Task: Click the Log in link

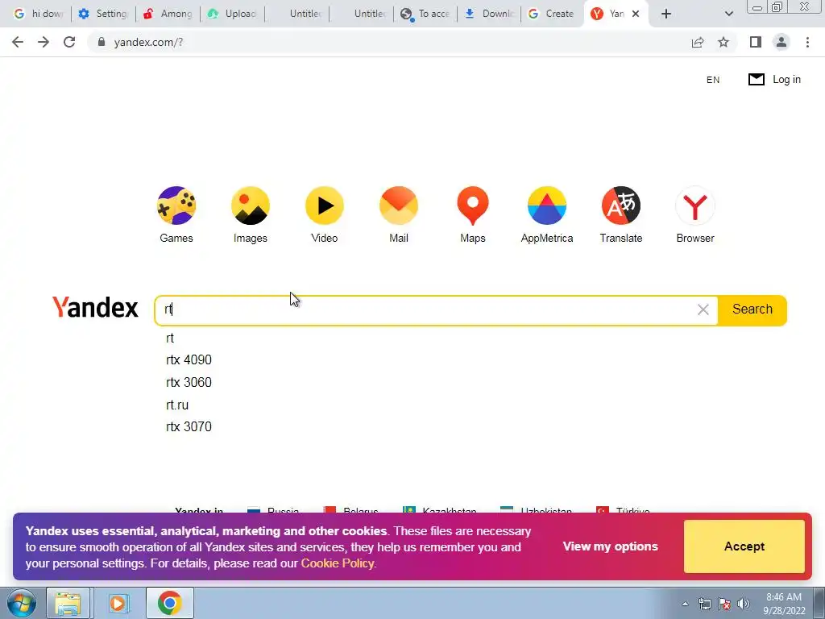Action: (786, 80)
